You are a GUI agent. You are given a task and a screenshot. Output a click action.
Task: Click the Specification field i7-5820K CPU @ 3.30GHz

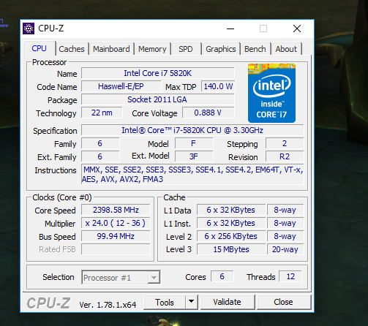pyautogui.click(x=192, y=130)
